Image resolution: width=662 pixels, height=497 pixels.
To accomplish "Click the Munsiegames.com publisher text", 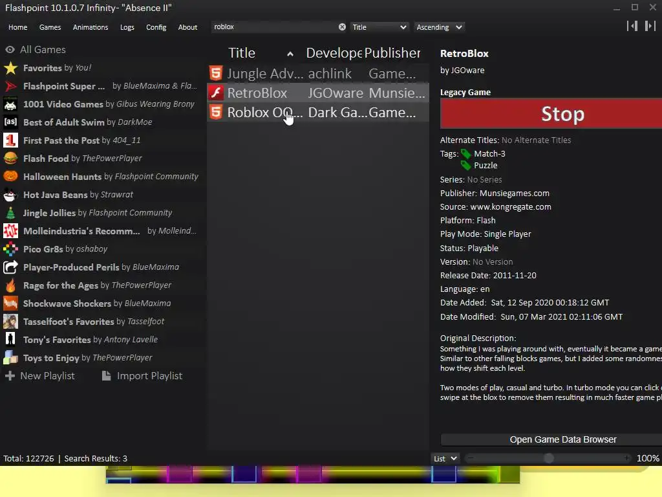I will 514,193.
